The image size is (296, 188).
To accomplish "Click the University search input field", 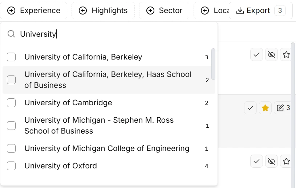I will [x=109, y=34].
